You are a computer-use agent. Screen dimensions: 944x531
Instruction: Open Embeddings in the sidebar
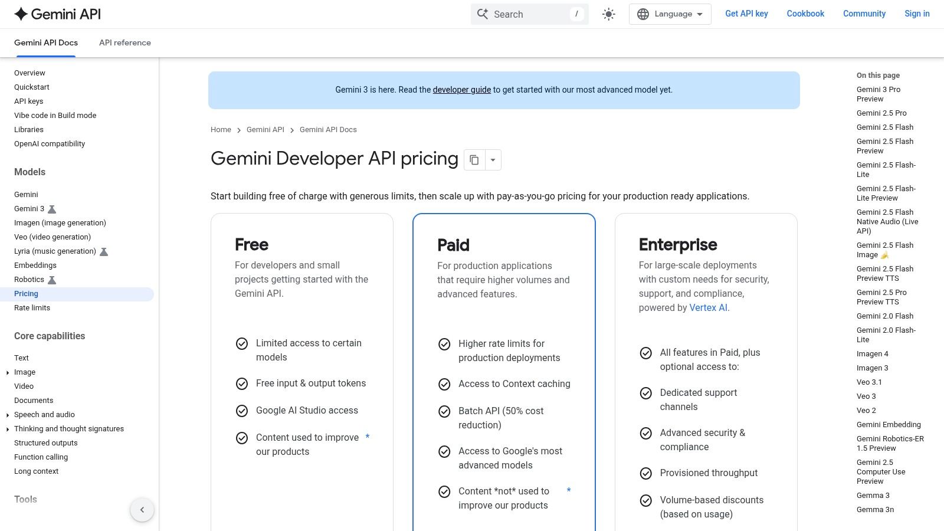coord(35,265)
